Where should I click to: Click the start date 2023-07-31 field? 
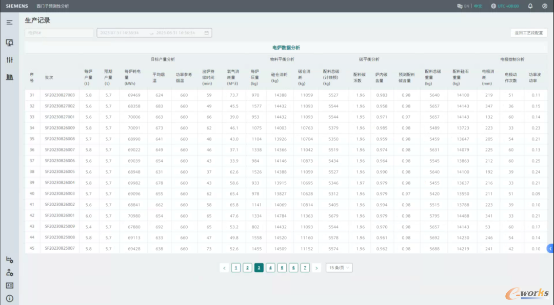point(119,33)
